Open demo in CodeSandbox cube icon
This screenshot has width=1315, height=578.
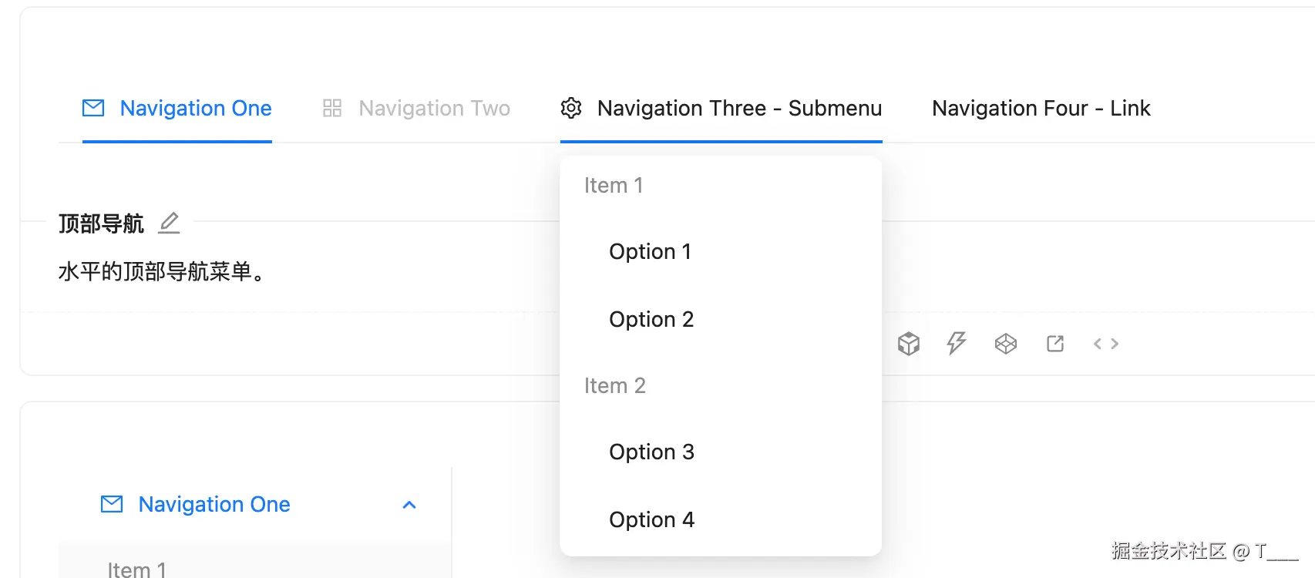tap(909, 344)
